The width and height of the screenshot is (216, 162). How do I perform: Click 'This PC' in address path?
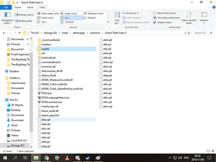35,33
